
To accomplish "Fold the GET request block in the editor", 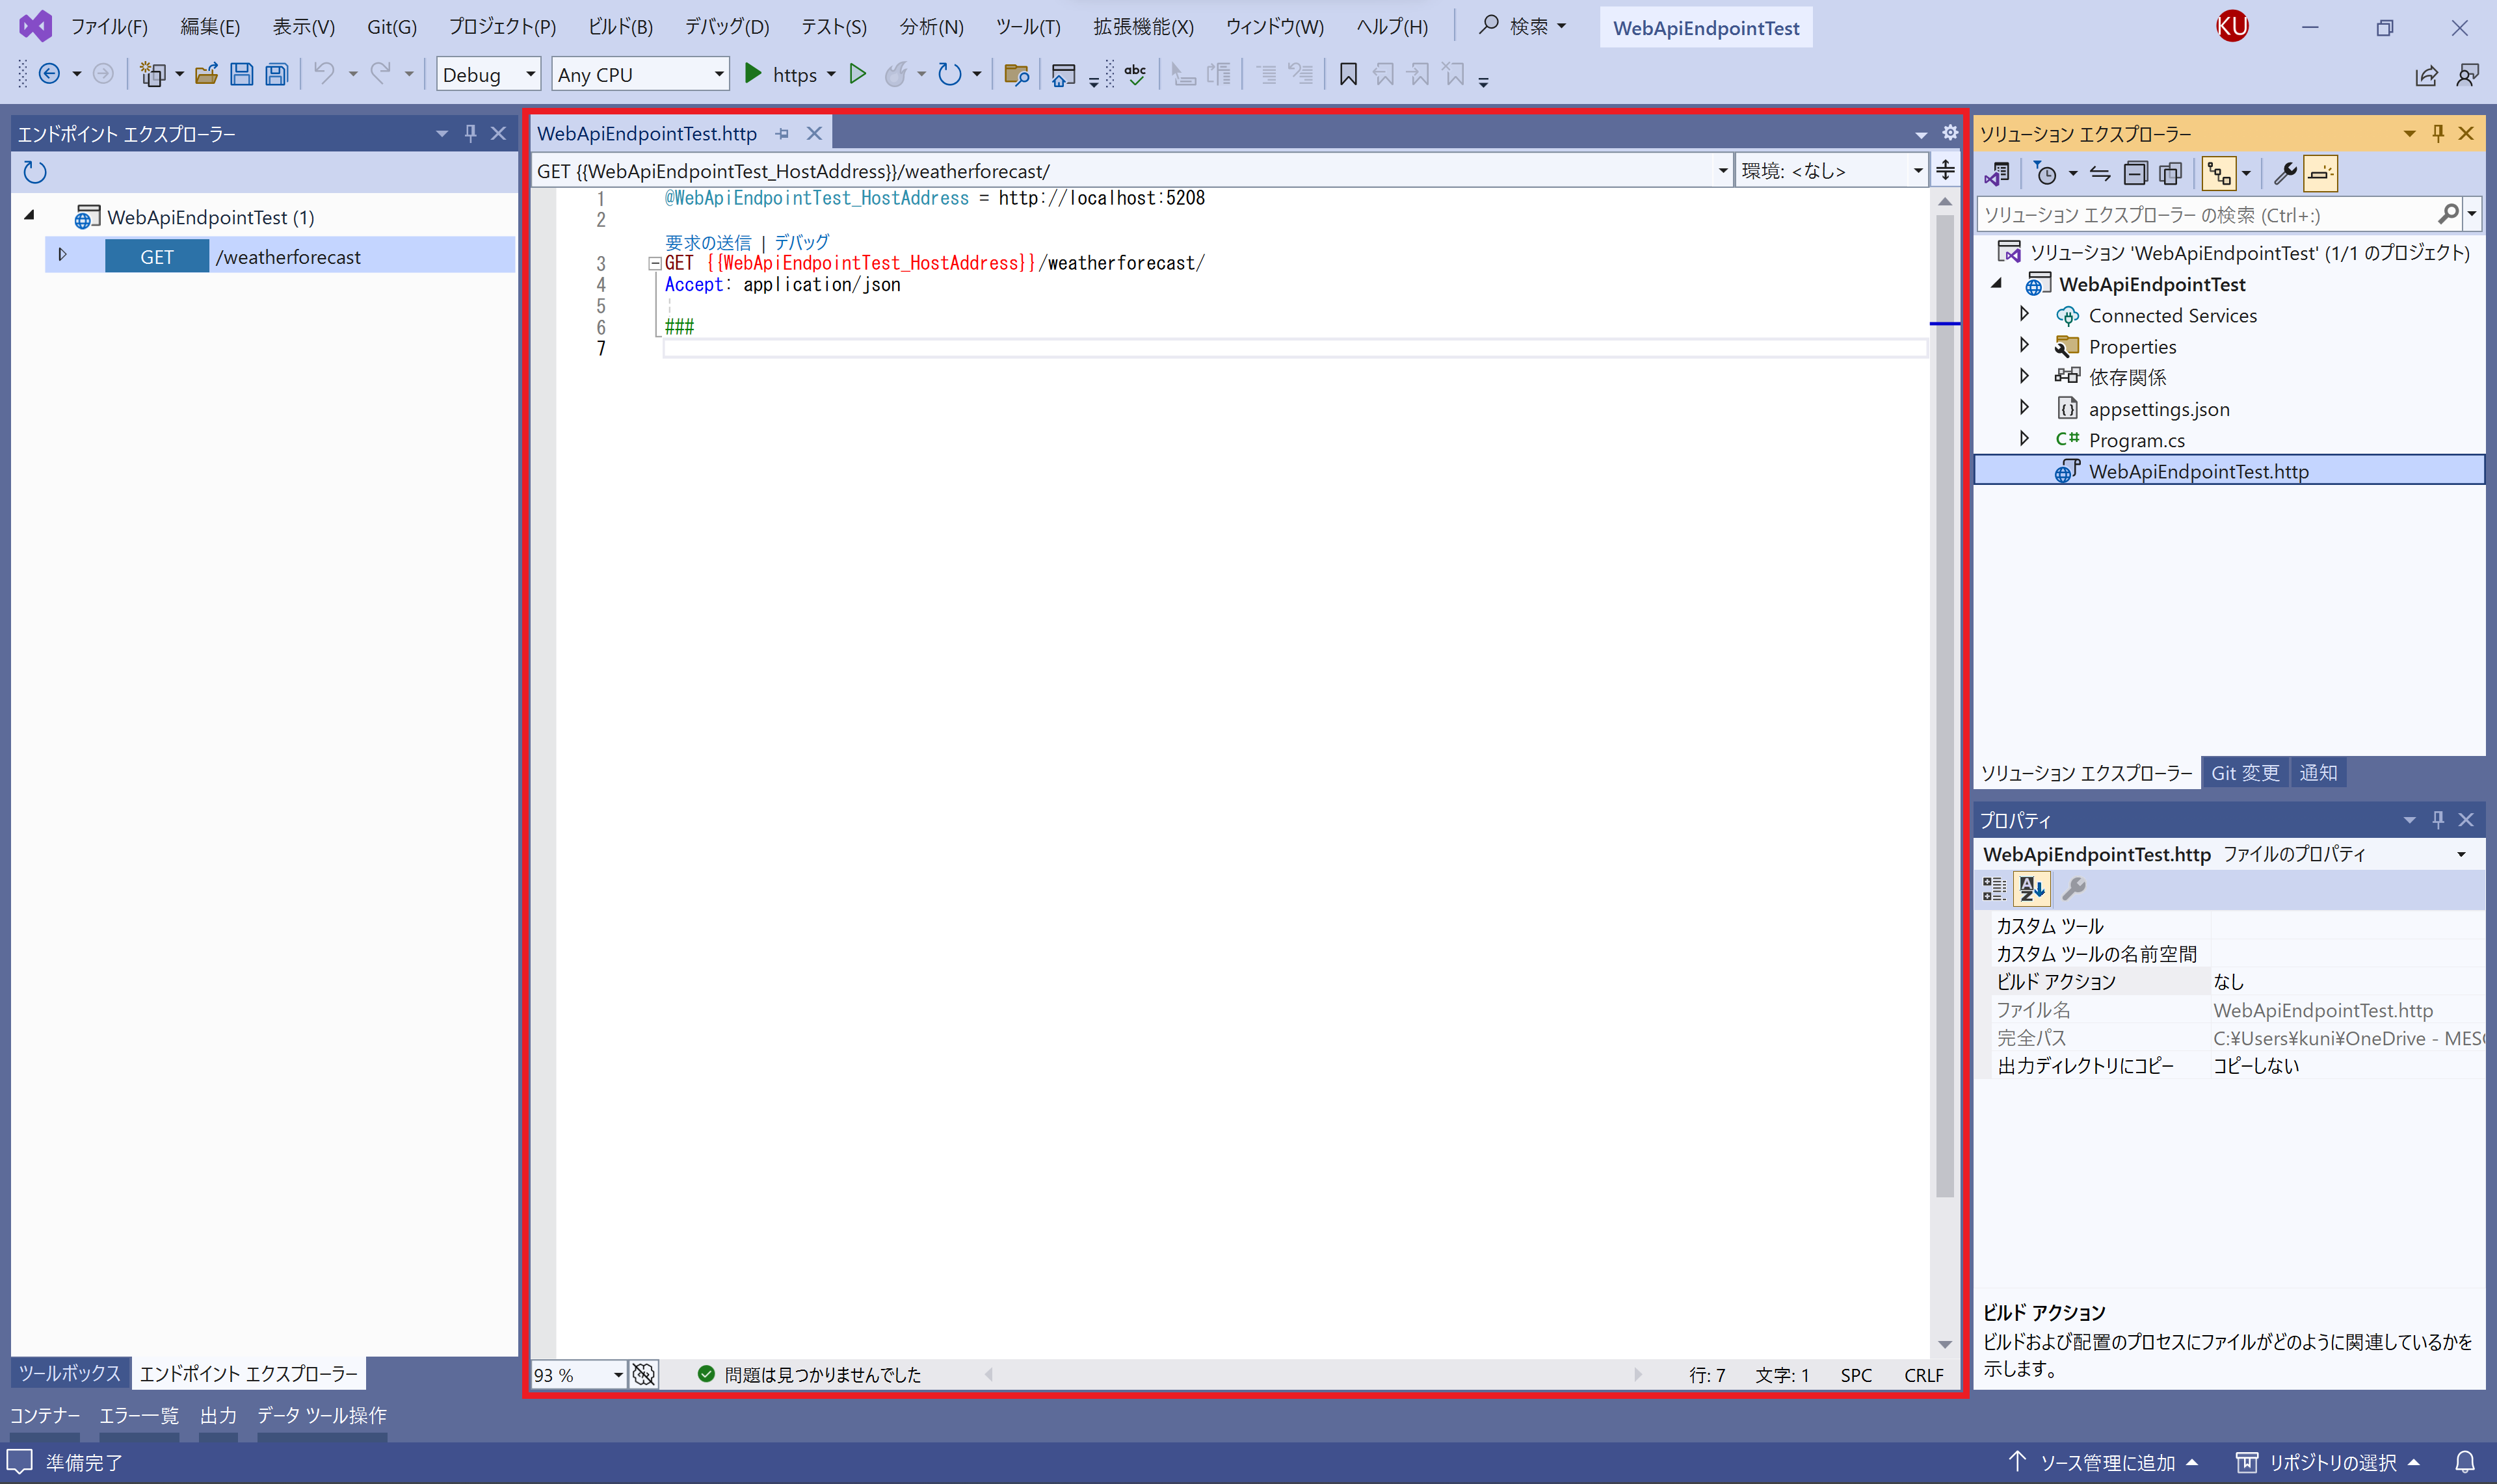I will point(654,264).
